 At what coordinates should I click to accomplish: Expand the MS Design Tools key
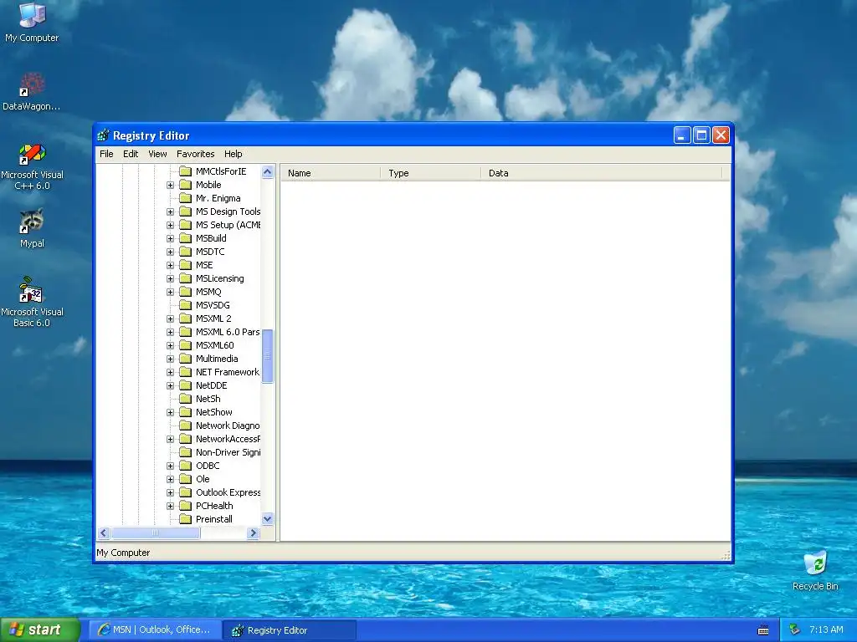pos(170,211)
